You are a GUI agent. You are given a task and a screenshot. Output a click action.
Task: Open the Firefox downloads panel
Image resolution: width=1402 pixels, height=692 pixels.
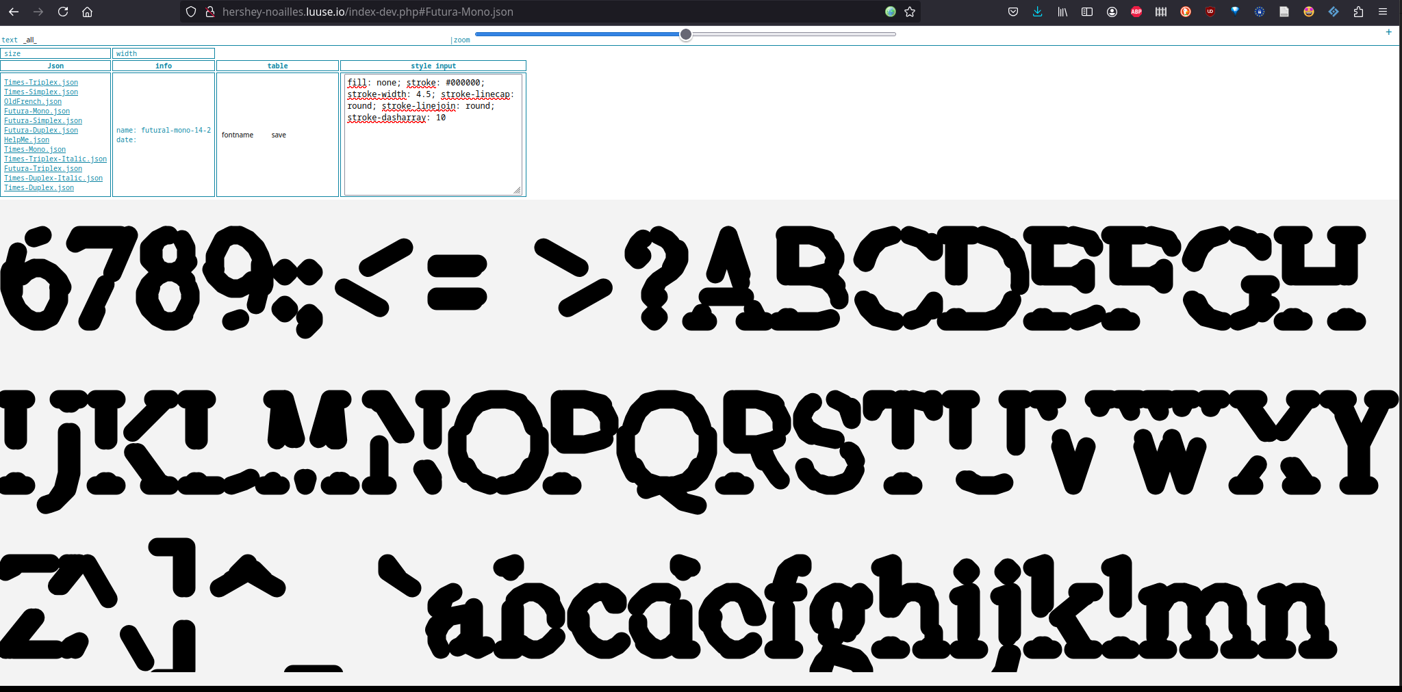pos(1038,12)
